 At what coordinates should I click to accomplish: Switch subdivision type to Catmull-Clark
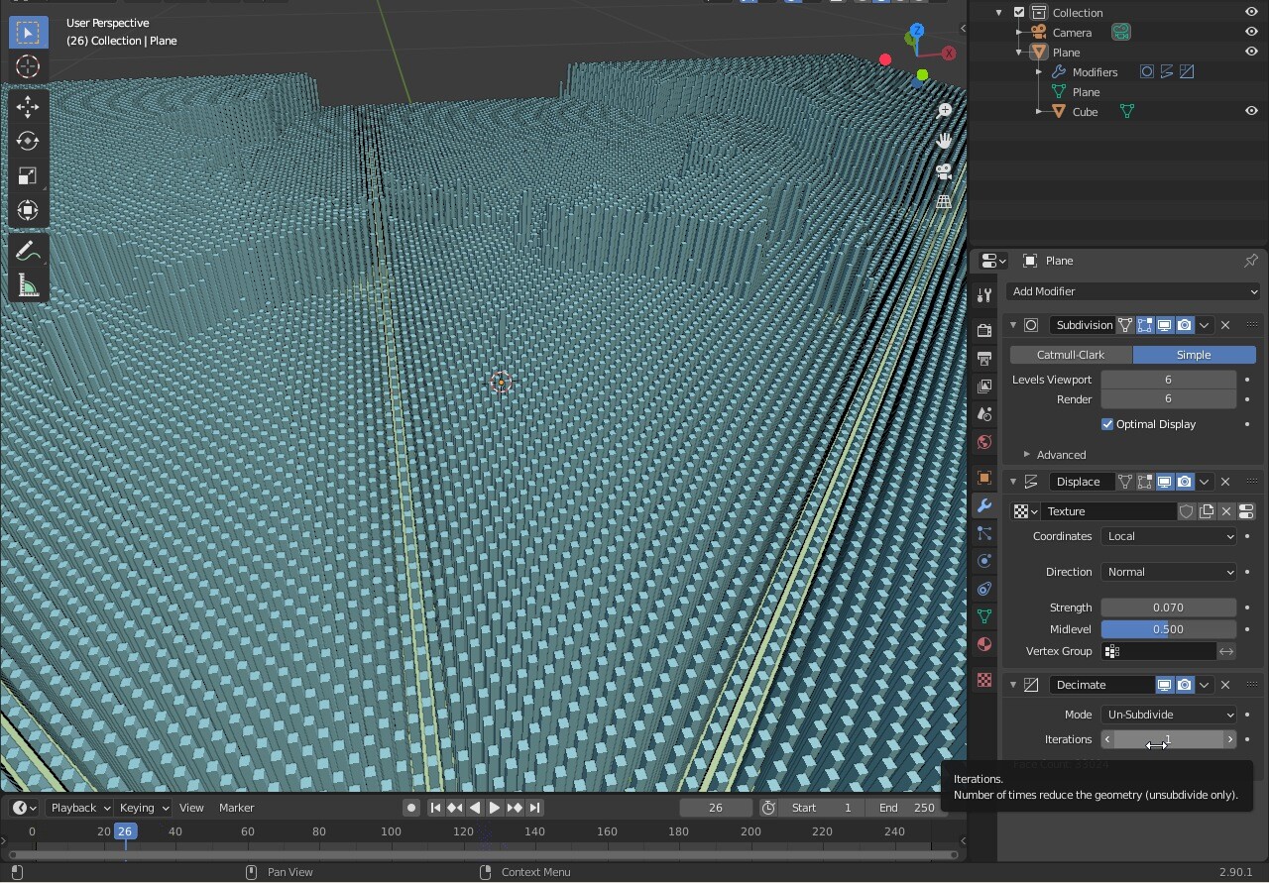click(x=1071, y=355)
